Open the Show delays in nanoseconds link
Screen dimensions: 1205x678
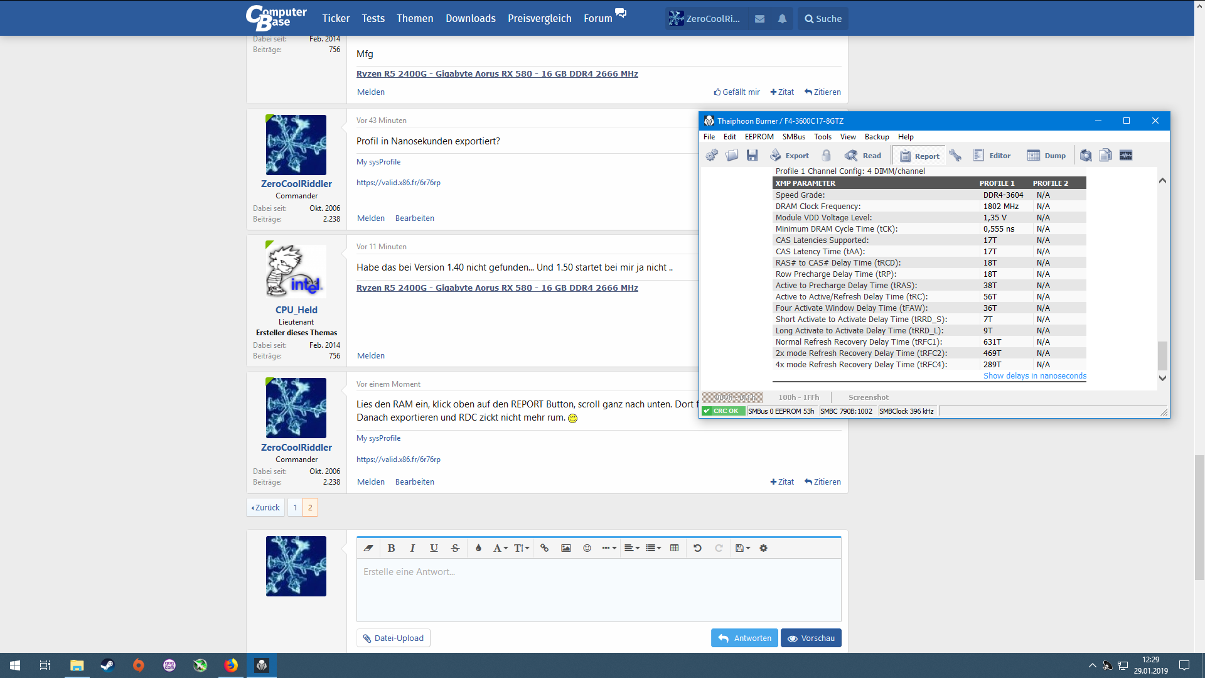click(x=1034, y=376)
